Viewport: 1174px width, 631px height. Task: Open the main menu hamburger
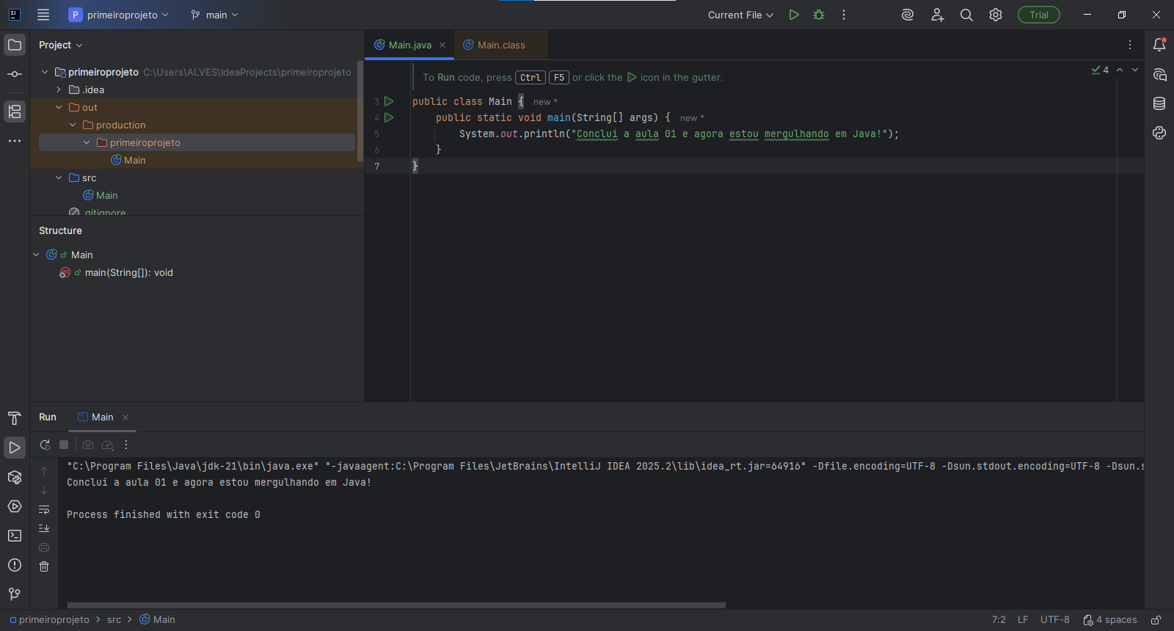(43, 15)
